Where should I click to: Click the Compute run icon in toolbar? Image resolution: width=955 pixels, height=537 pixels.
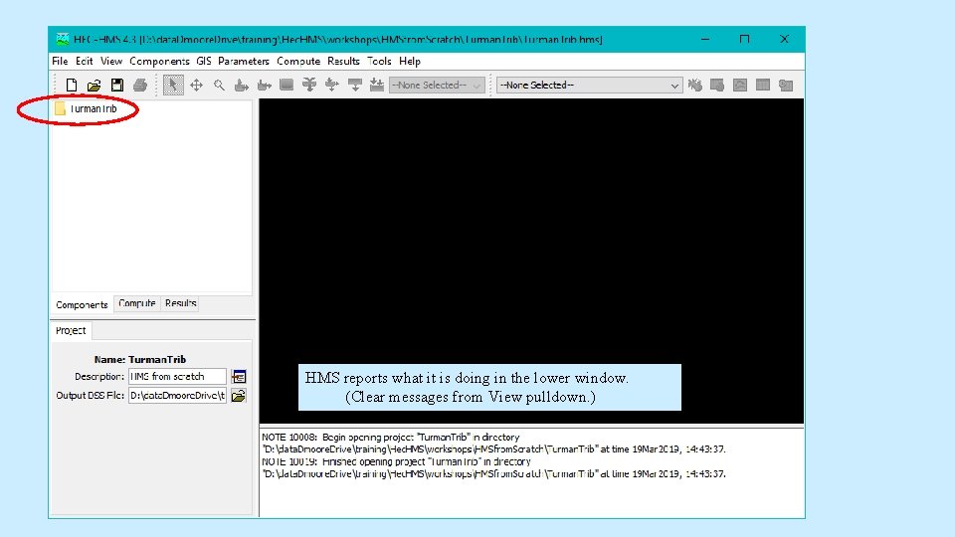click(x=695, y=86)
